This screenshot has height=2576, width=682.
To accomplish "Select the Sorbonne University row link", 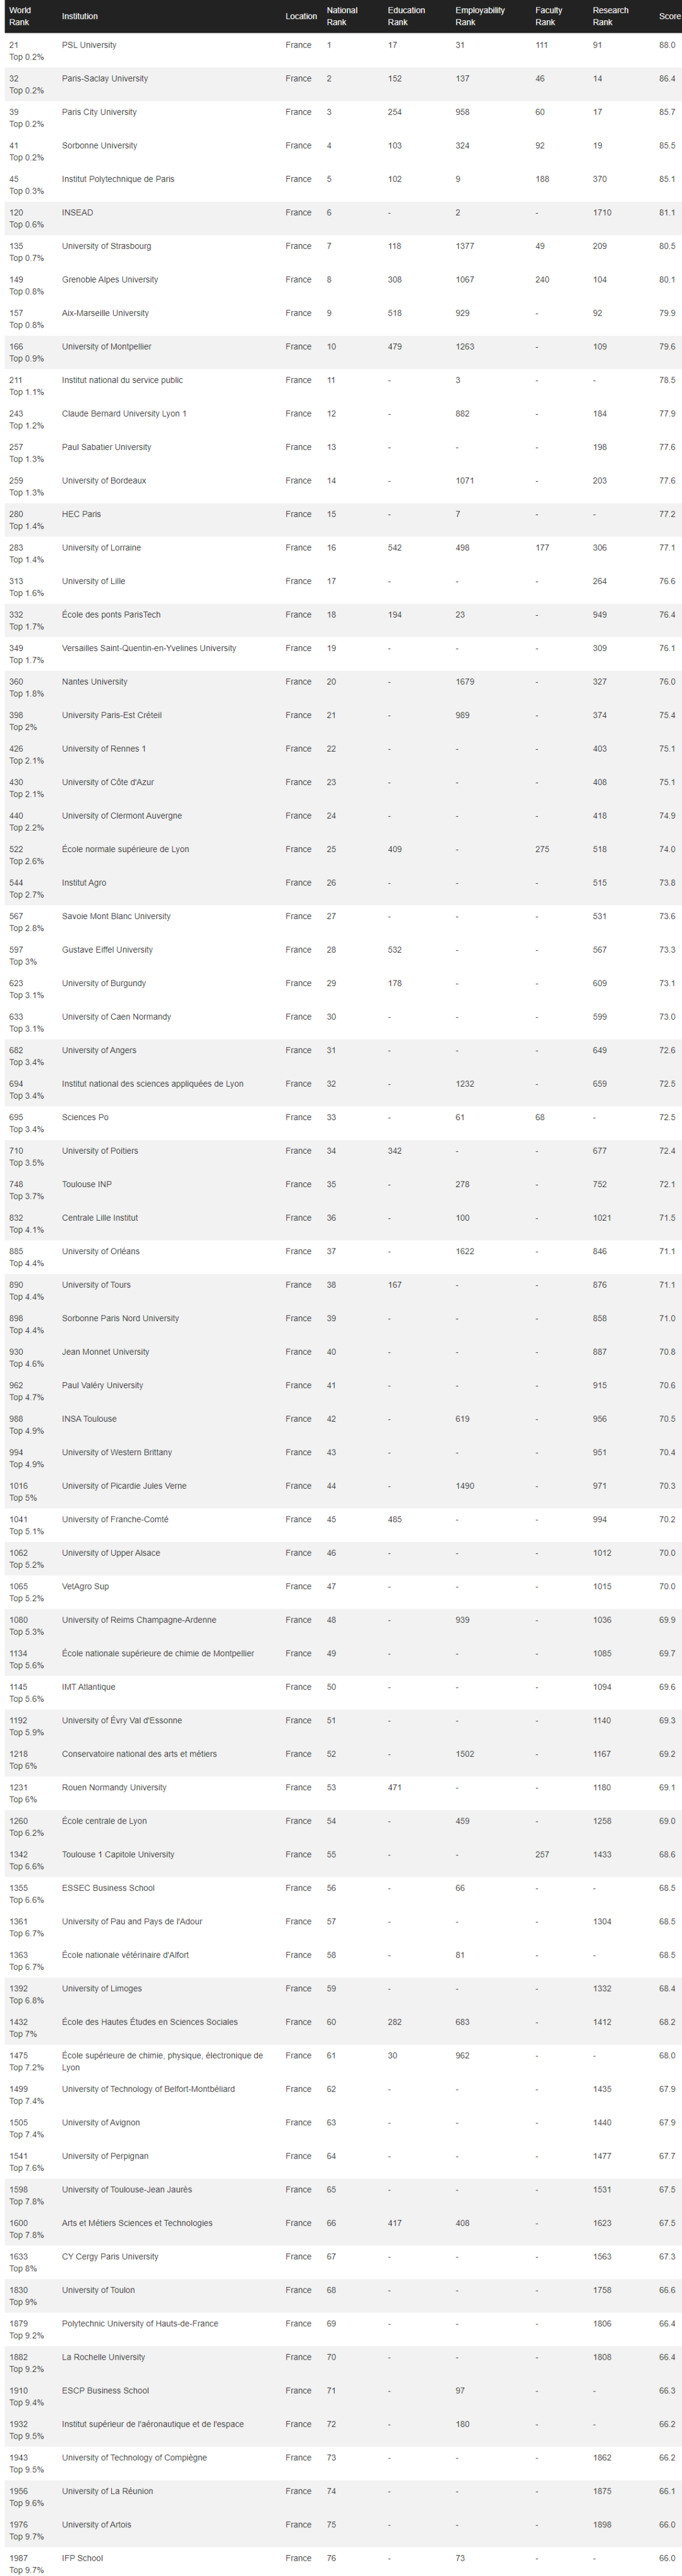I will (x=100, y=145).
